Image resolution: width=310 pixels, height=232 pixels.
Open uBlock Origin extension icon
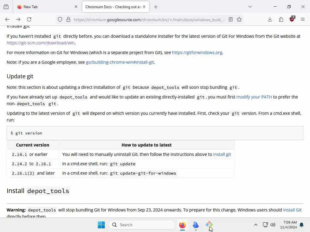[x=292, y=19]
